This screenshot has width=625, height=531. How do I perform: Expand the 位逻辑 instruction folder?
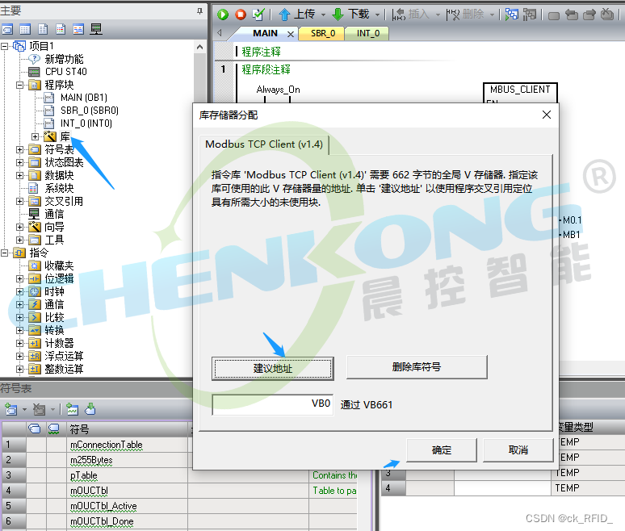click(x=19, y=278)
